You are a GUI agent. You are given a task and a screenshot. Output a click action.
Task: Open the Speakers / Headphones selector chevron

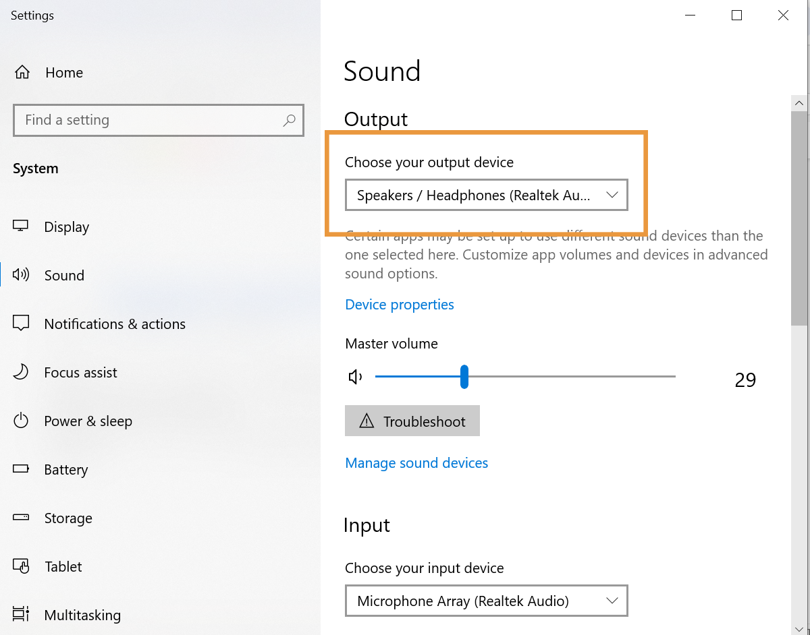tap(612, 195)
